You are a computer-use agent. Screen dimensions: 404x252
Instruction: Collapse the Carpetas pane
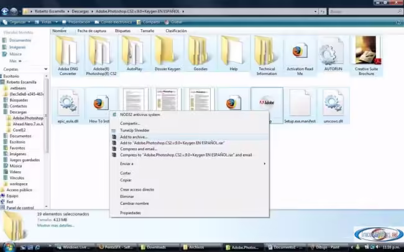tap(45, 69)
